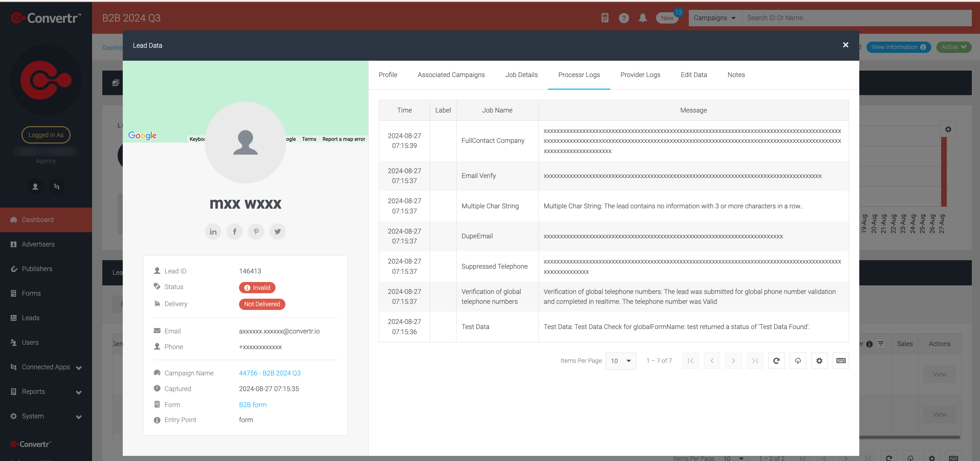The height and width of the screenshot is (461, 980).
Task: Open the B2B form link
Action: pyautogui.click(x=253, y=405)
